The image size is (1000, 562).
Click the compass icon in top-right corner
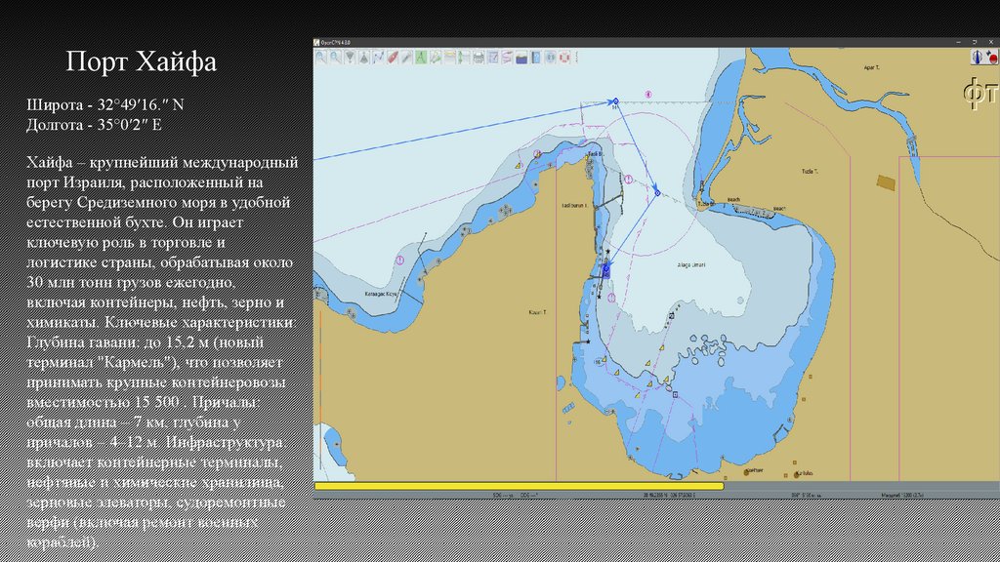click(978, 58)
